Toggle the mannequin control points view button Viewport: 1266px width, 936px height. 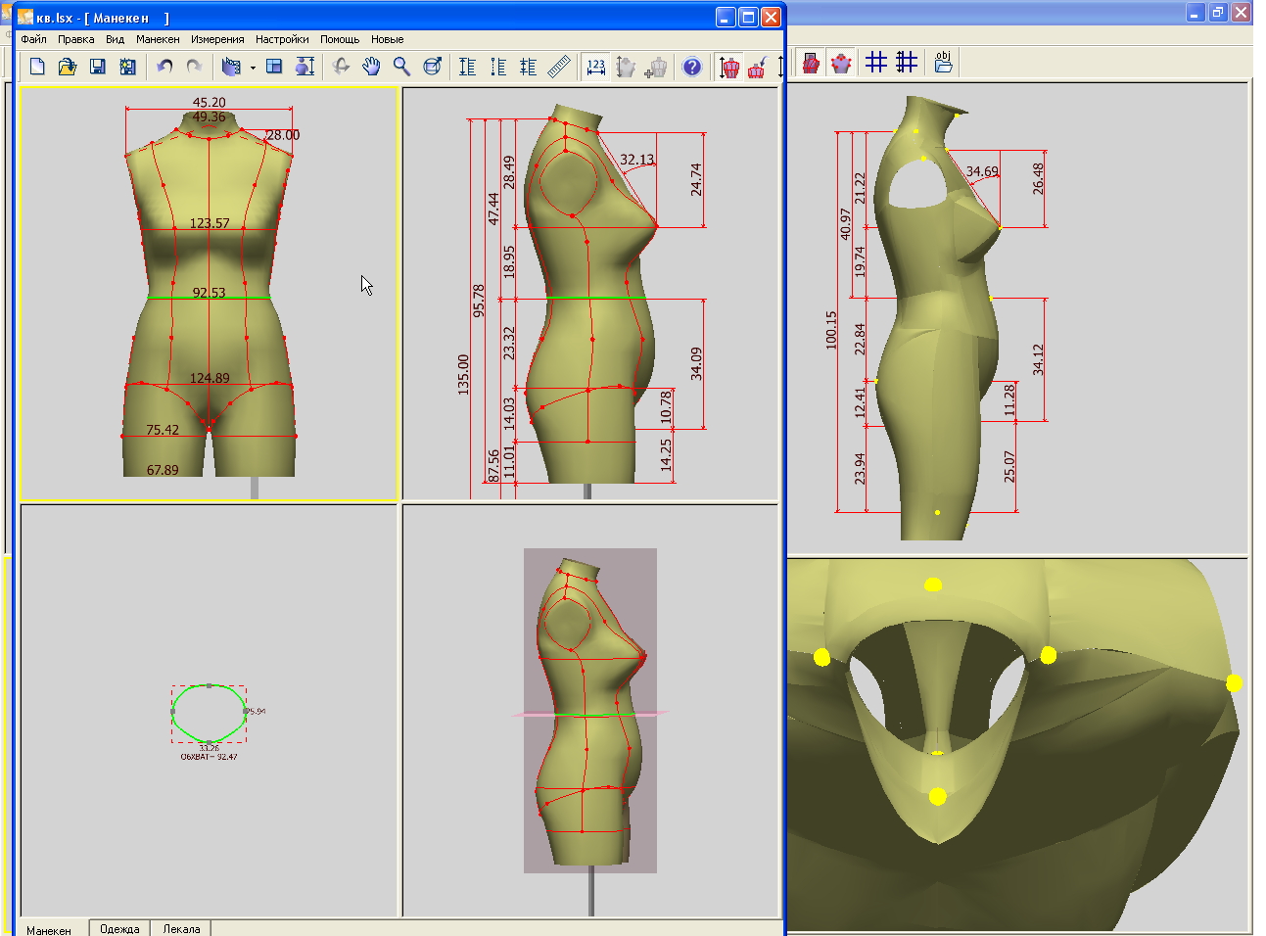click(840, 63)
